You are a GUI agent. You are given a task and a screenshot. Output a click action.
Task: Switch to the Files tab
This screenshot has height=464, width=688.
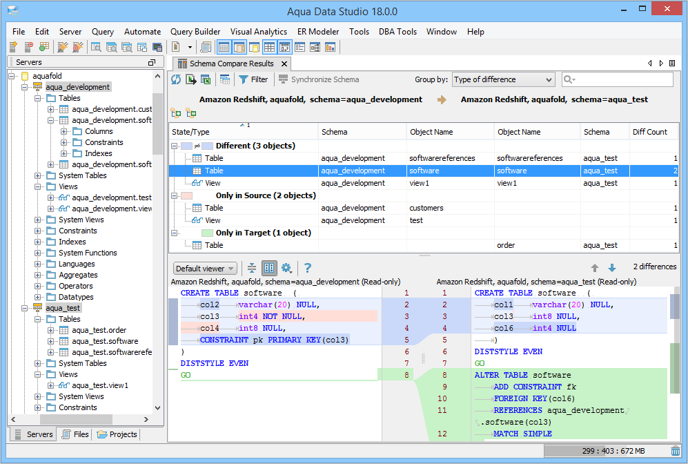(75, 434)
